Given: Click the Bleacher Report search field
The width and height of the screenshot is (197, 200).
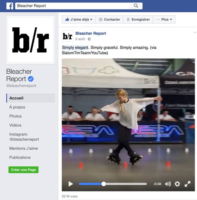Looking at the screenshot, I should click(72, 6).
